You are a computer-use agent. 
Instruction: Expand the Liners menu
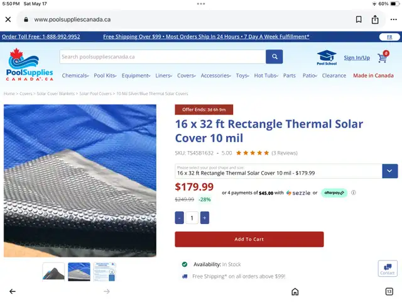tap(164, 75)
